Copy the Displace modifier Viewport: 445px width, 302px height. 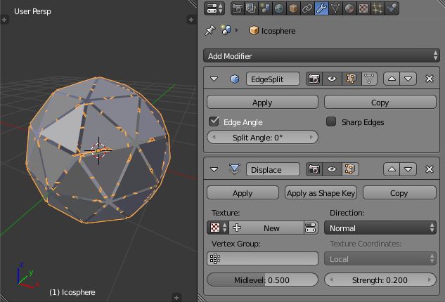pyautogui.click(x=399, y=193)
